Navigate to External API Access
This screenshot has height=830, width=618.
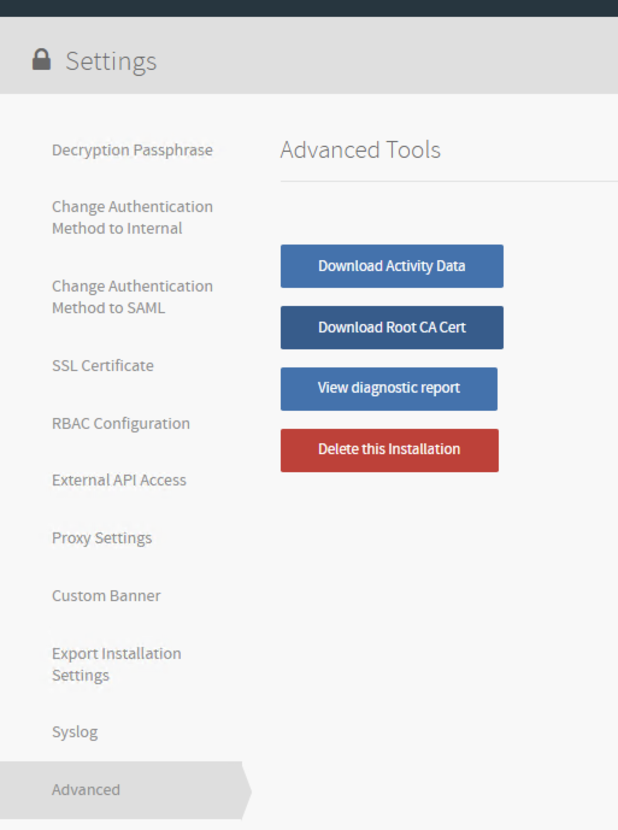pos(119,480)
